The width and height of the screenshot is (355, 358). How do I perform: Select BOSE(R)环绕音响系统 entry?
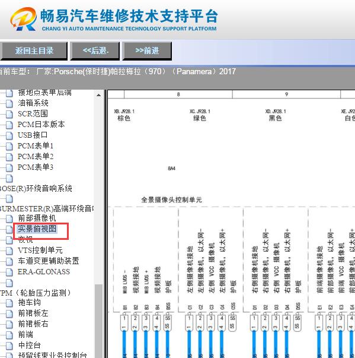(36, 189)
